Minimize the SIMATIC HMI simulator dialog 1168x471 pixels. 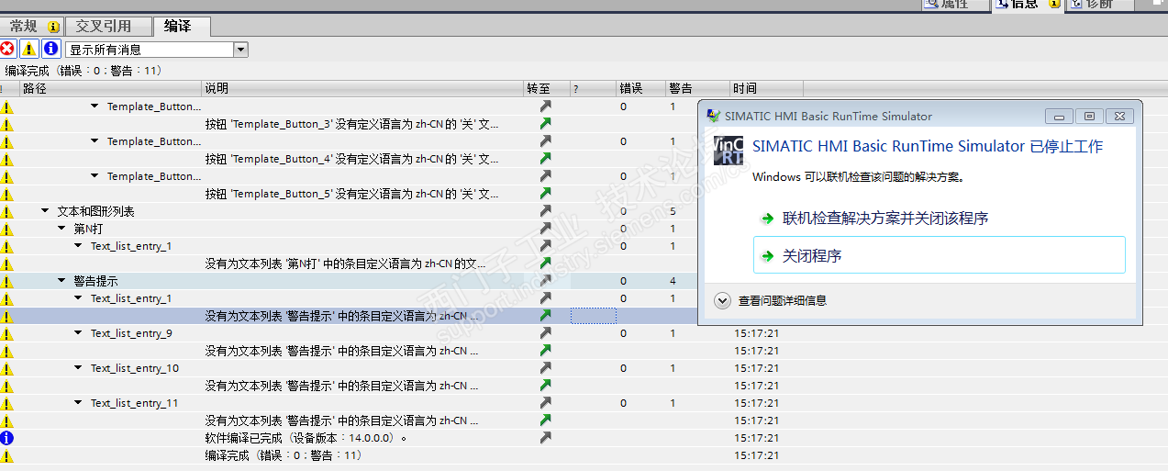click(1059, 117)
